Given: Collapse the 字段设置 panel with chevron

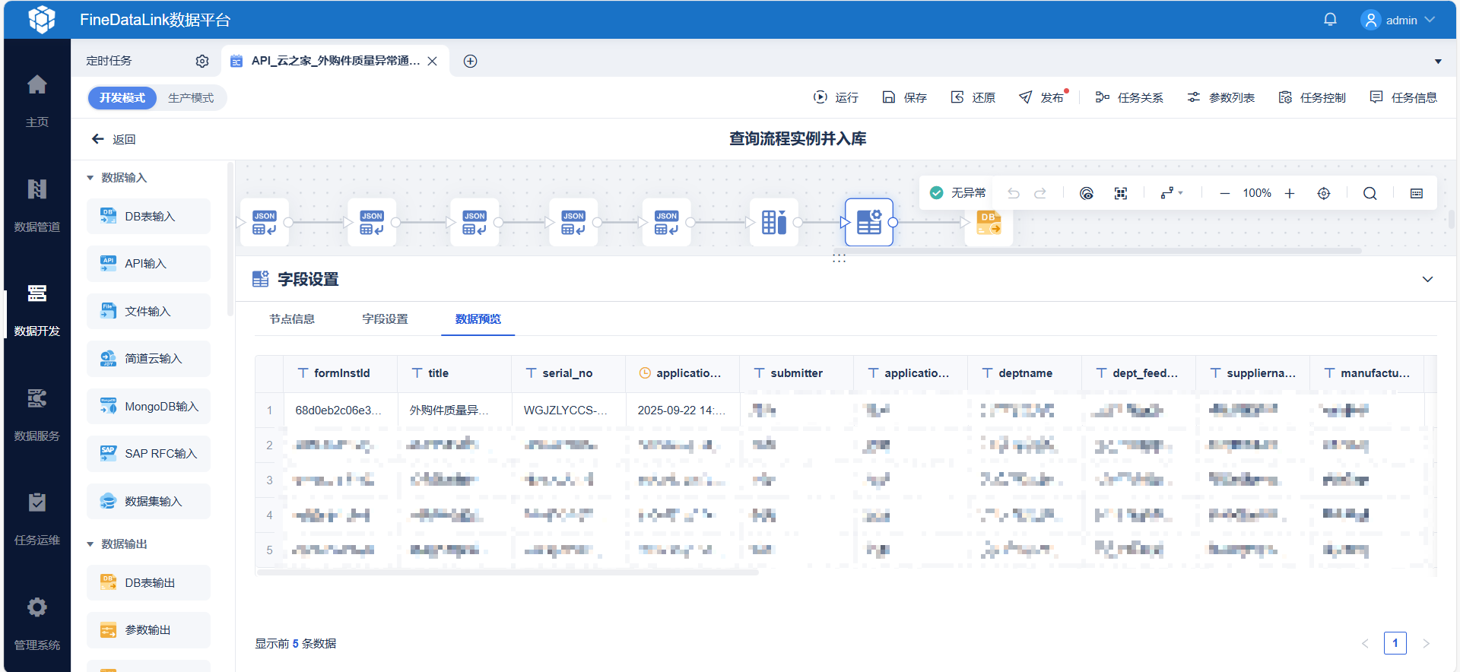Looking at the screenshot, I should click(1428, 279).
